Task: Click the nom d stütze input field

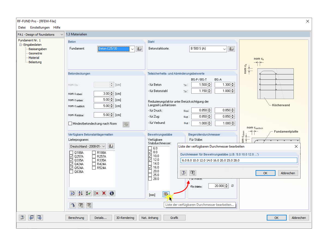Action: click(x=102, y=115)
